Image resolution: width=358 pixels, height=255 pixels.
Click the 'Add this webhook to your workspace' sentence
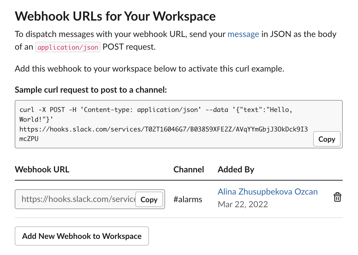point(149,69)
